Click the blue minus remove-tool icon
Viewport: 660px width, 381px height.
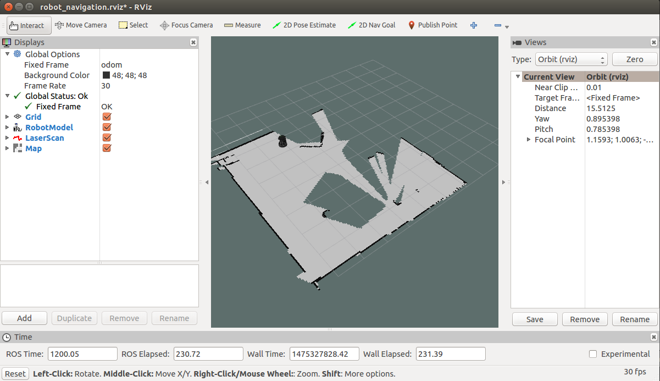(x=498, y=25)
